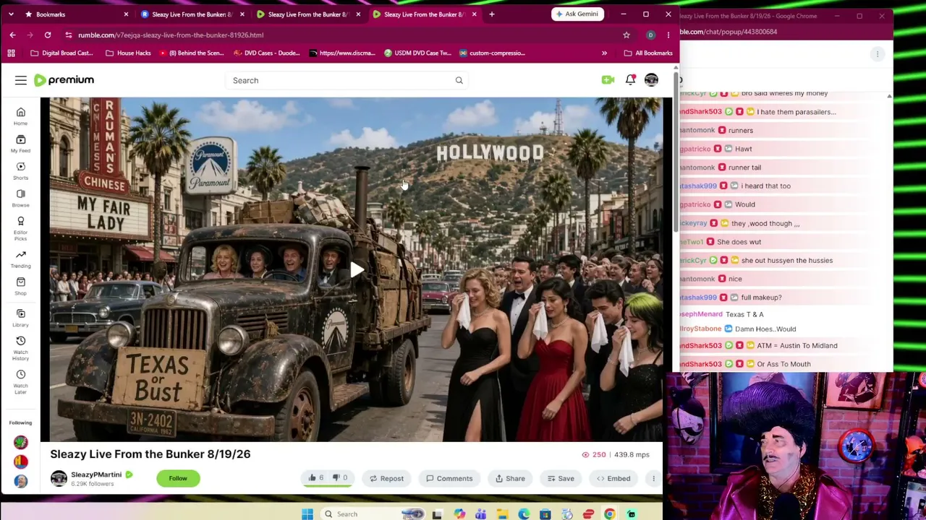926x520 pixels.
Task: Open Shop in the sidebar
Action: pyautogui.click(x=21, y=286)
